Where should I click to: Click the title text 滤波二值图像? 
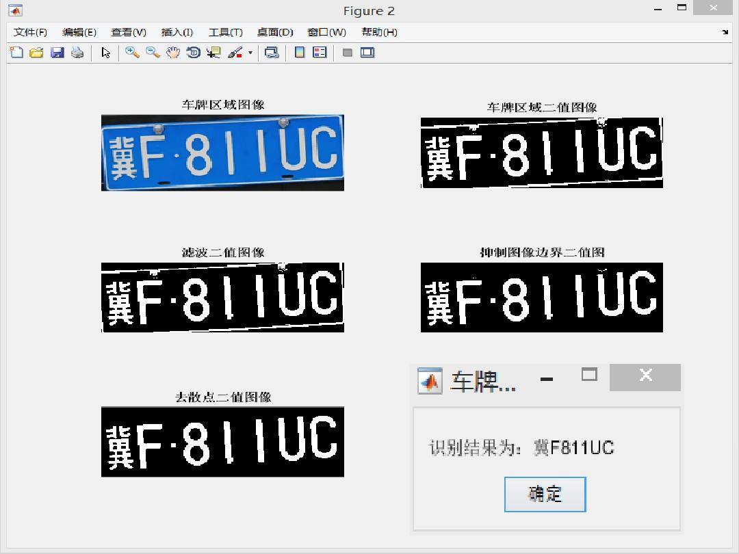pos(223,252)
